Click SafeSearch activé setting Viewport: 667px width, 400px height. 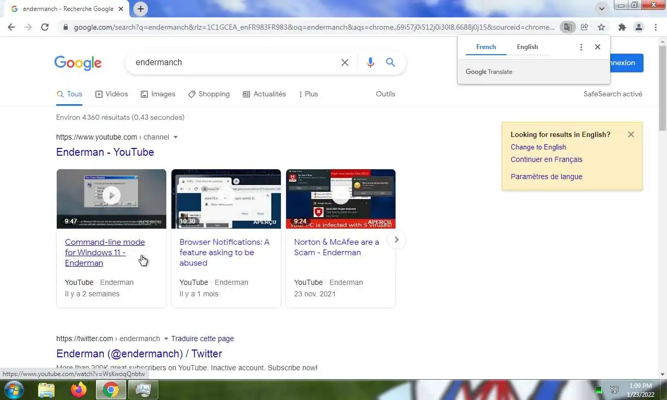pyautogui.click(x=613, y=94)
